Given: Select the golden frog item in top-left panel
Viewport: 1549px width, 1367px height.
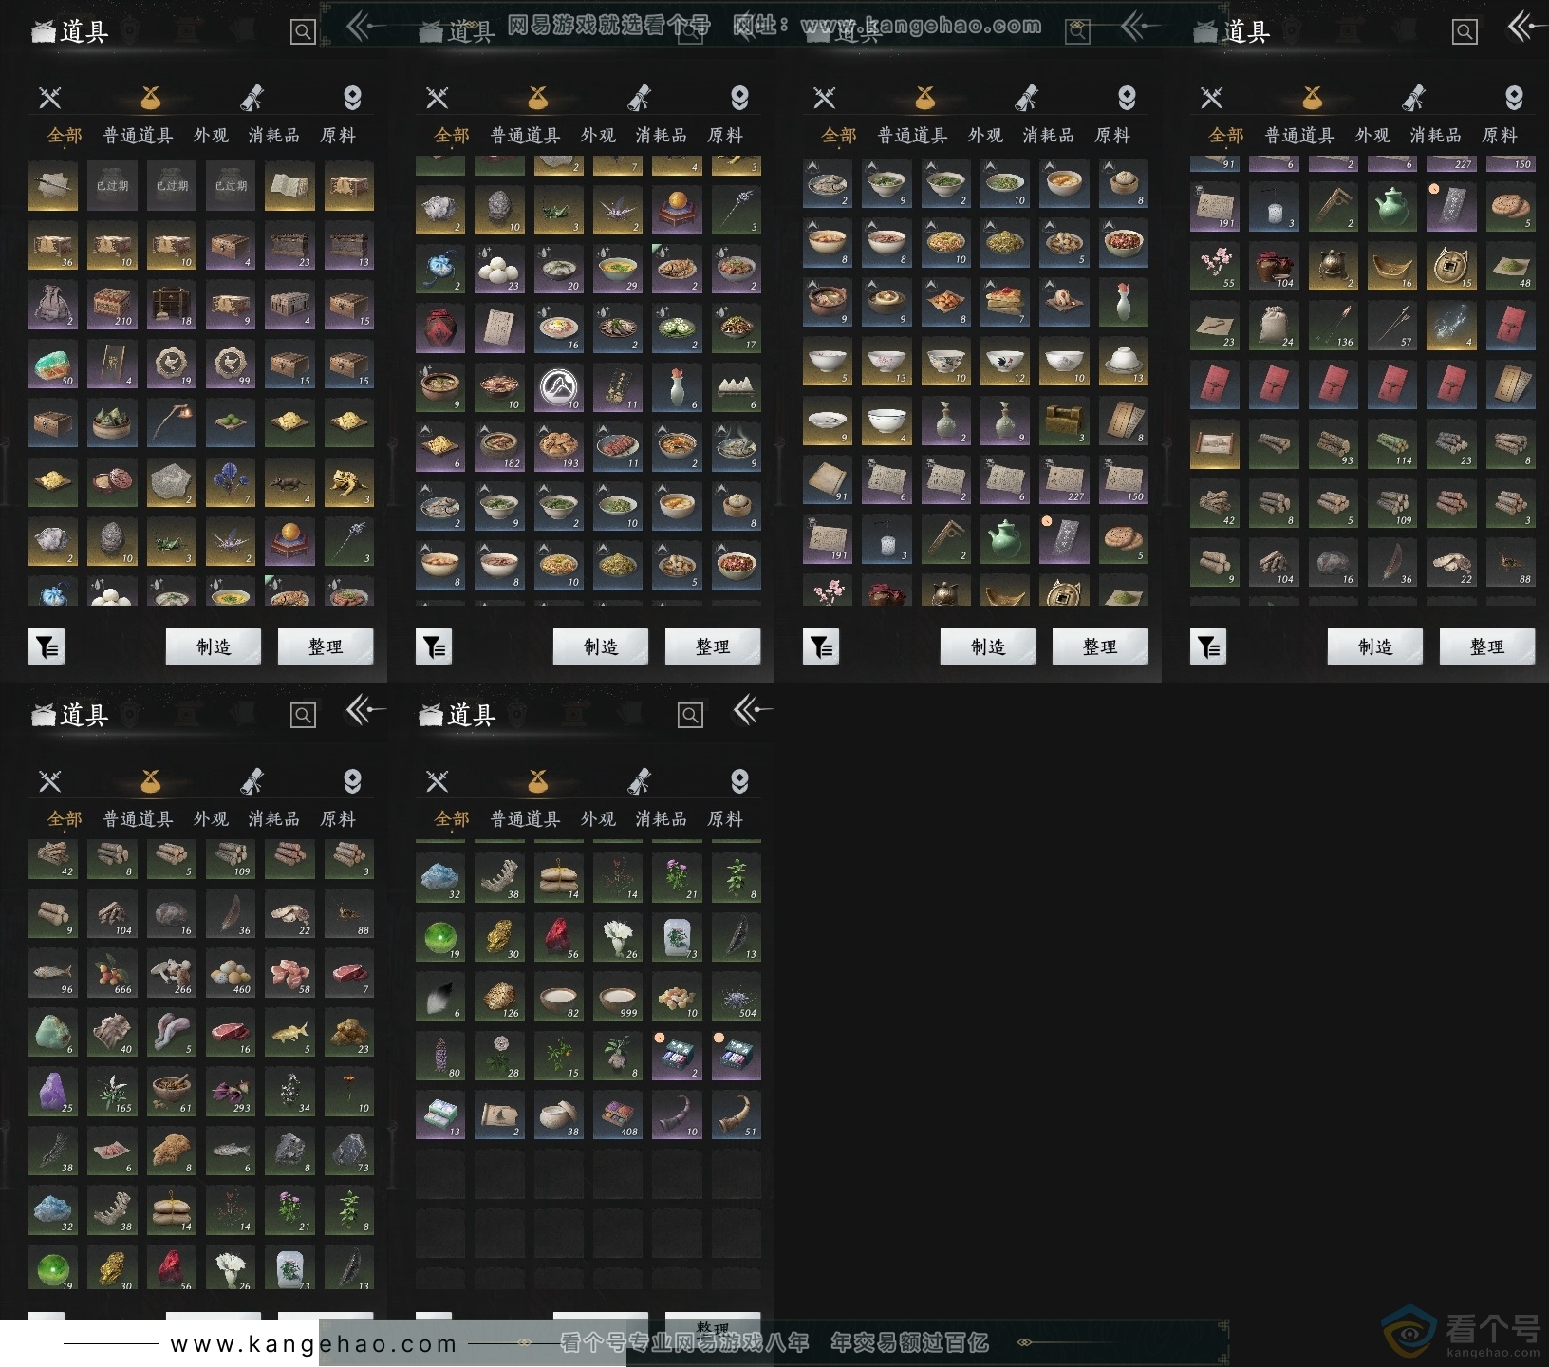Looking at the screenshot, I should pyautogui.click(x=349, y=482).
